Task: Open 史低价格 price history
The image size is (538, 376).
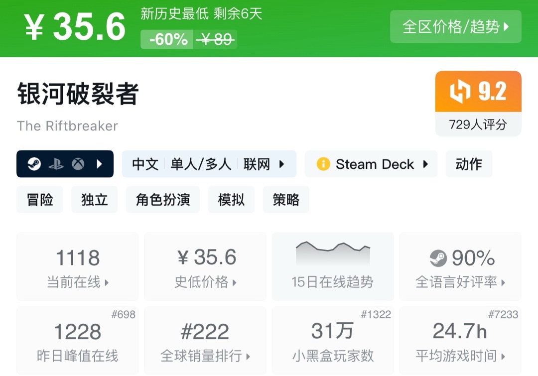Action: 205,266
